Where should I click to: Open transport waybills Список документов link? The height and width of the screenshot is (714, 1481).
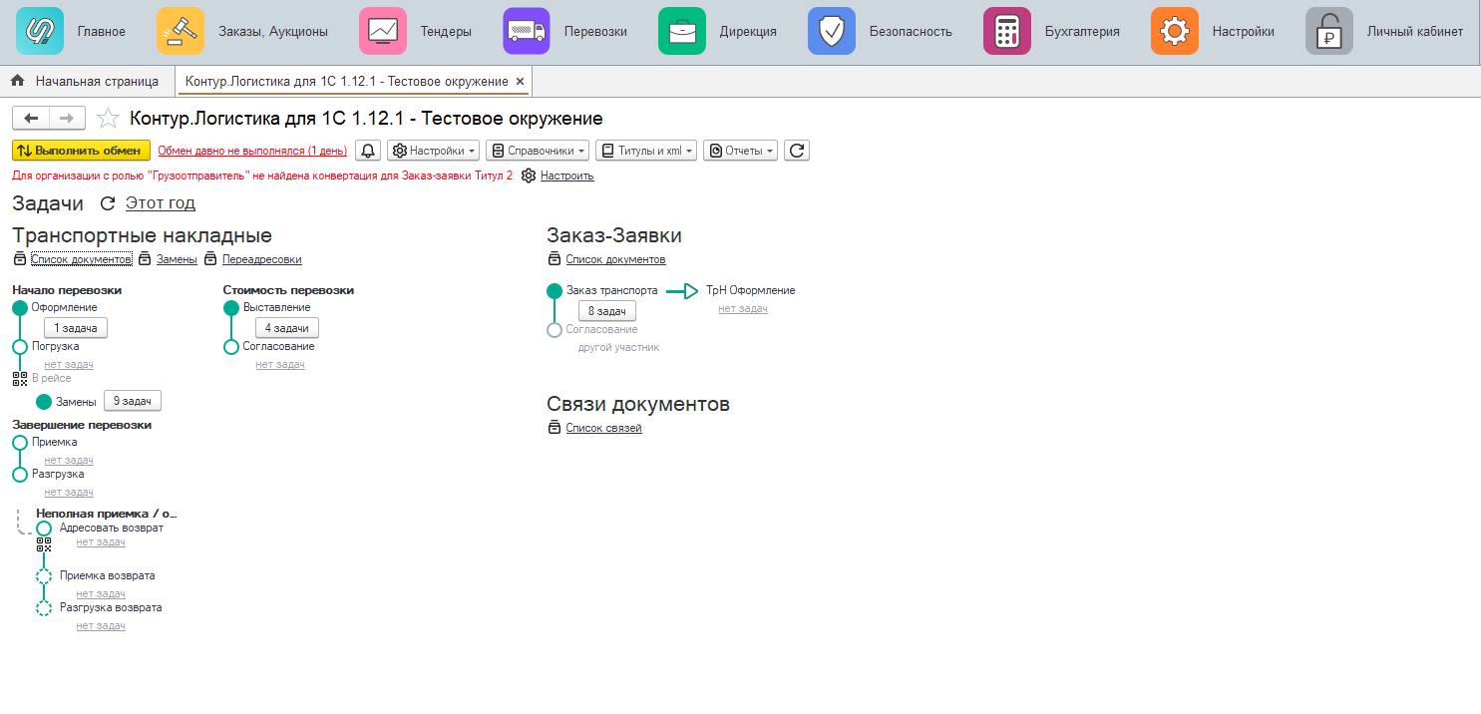tap(82, 259)
